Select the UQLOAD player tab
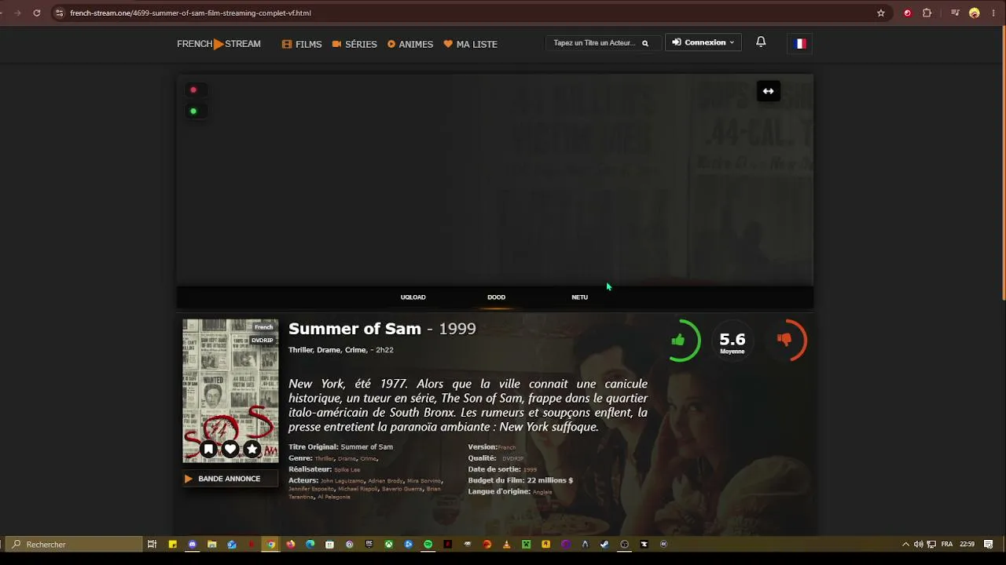Viewport: 1006px width, 565px height. pyautogui.click(x=413, y=297)
